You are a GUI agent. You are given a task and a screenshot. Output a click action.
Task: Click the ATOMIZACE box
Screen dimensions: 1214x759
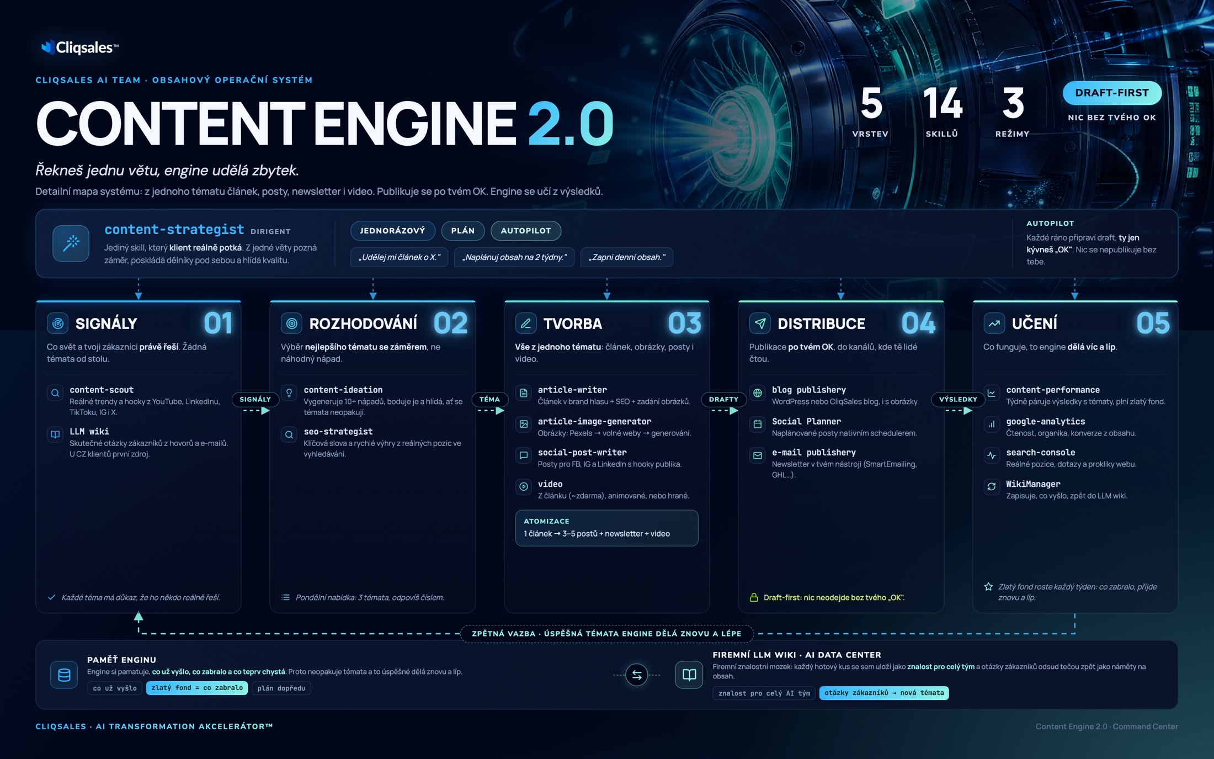coord(606,528)
